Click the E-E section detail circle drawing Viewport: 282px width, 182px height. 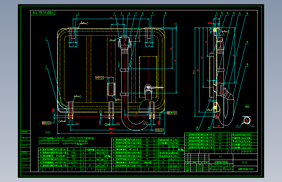[x=247, y=120]
